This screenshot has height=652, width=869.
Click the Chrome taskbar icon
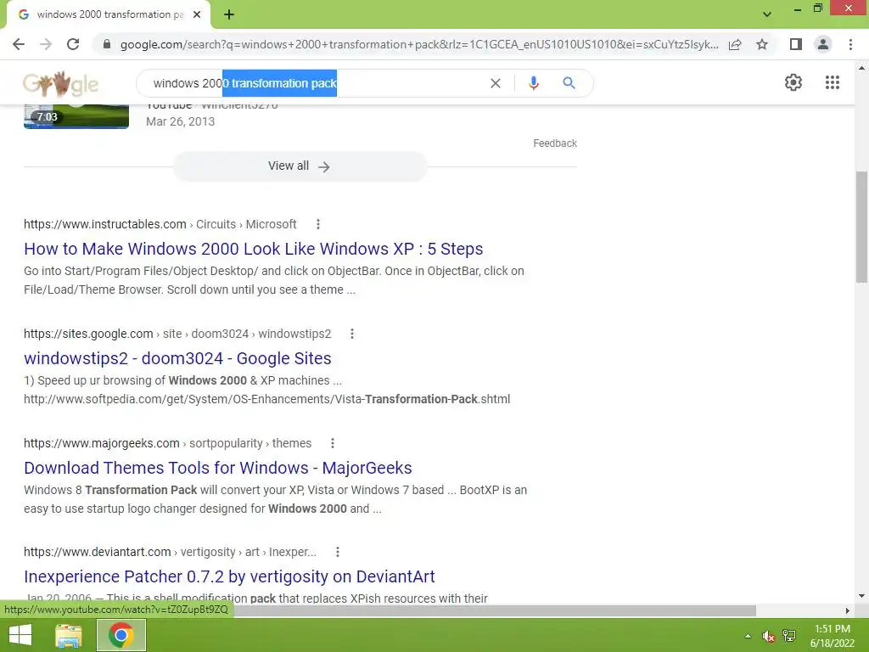point(121,635)
